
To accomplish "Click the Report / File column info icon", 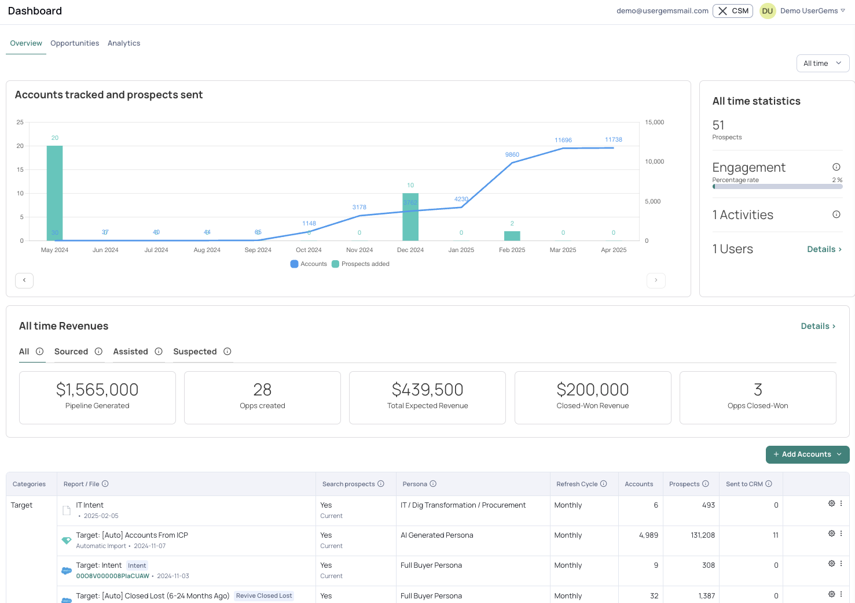I will click(105, 484).
